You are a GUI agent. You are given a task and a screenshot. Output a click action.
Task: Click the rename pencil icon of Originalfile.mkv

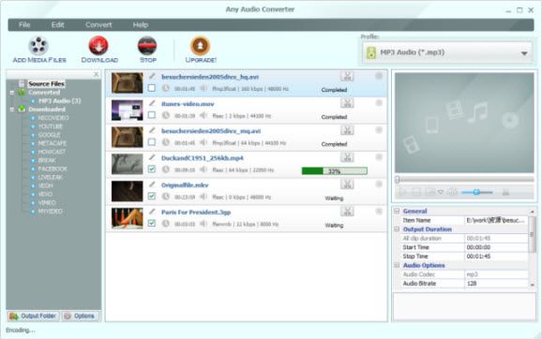[152, 184]
